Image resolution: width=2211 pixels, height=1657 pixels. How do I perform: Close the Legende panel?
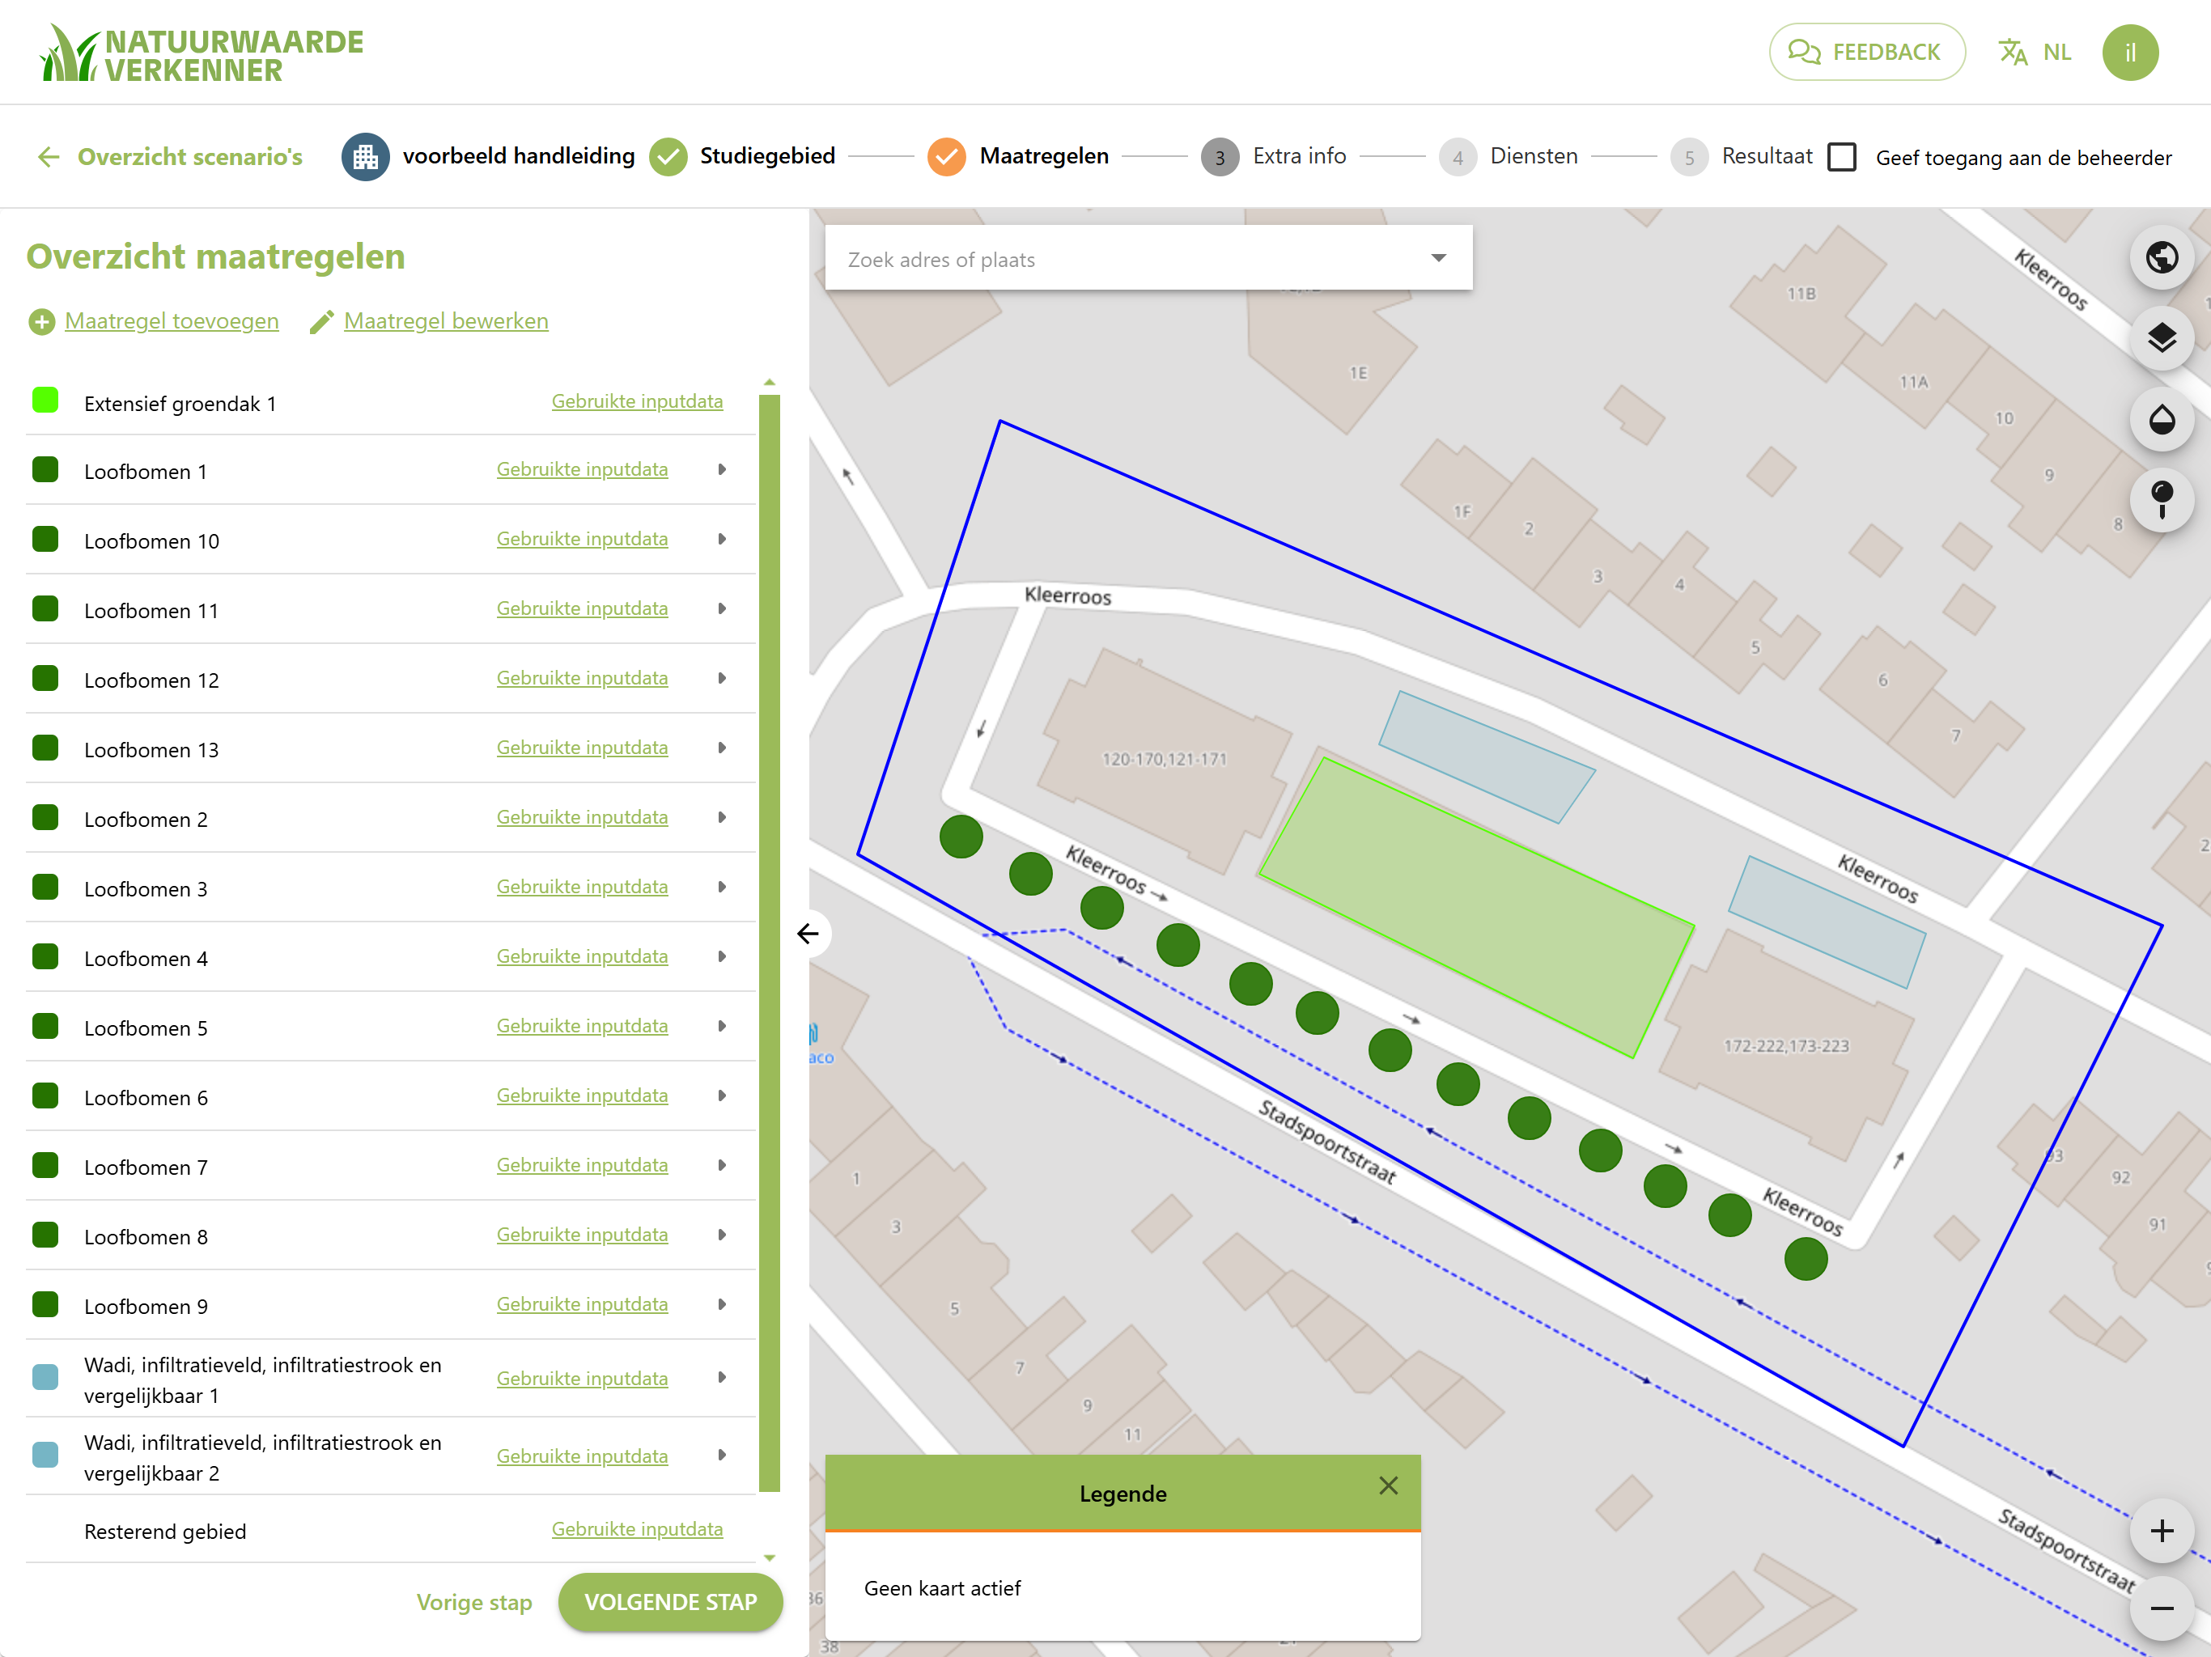click(x=1389, y=1486)
